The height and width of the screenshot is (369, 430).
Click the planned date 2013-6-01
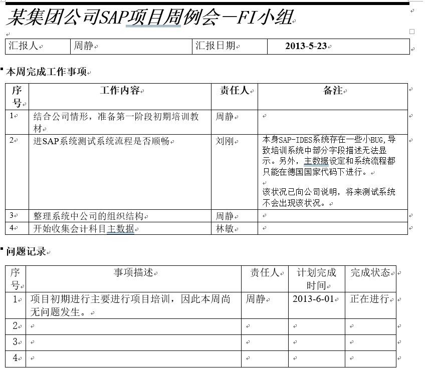coord(313,299)
